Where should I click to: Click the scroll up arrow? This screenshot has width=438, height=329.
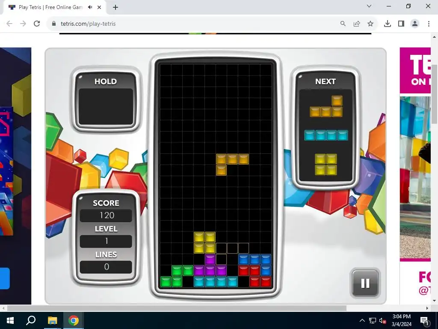point(435,37)
